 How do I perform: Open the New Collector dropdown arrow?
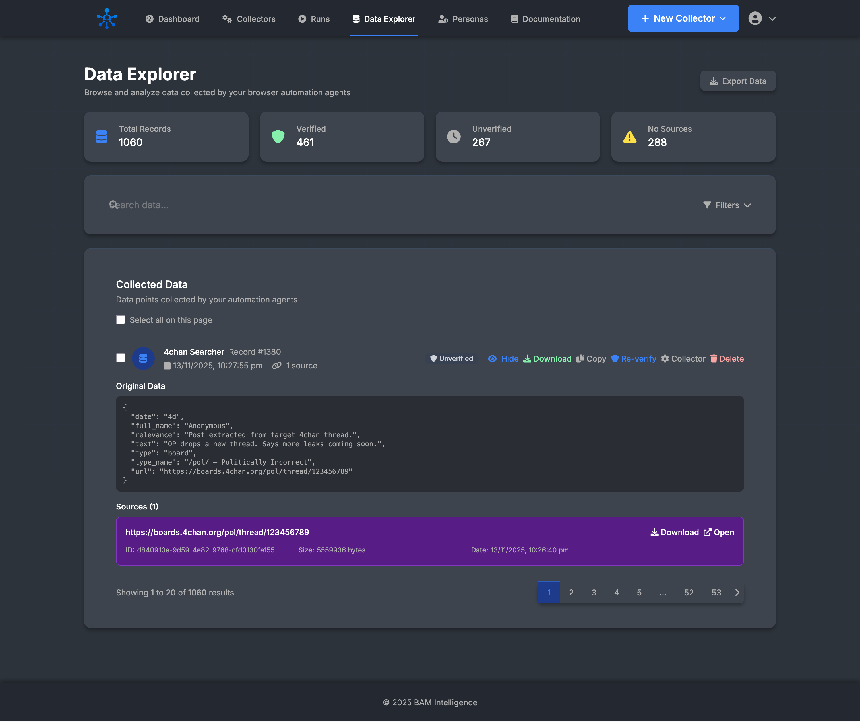click(722, 18)
